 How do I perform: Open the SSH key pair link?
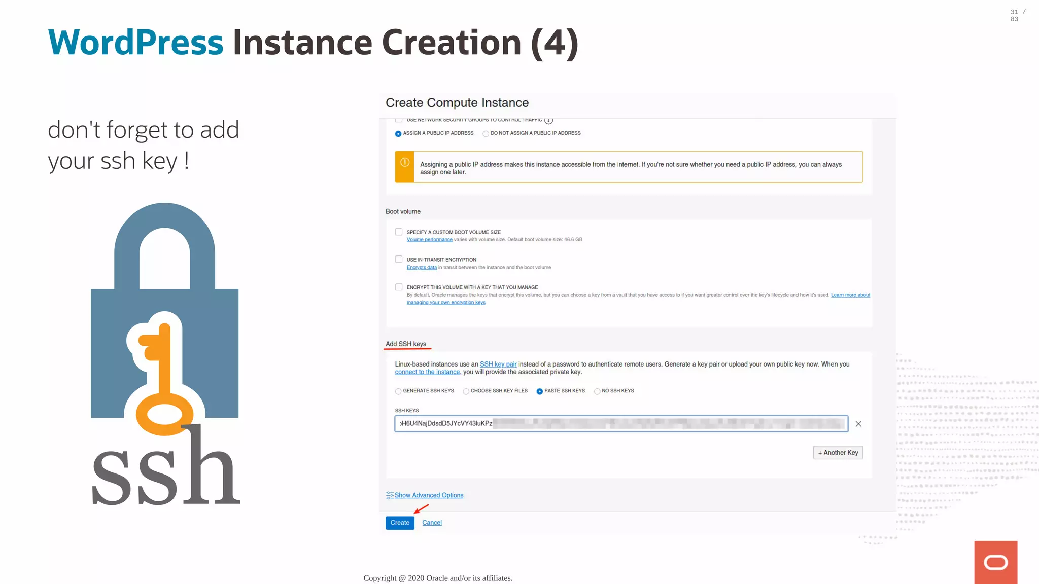(498, 364)
